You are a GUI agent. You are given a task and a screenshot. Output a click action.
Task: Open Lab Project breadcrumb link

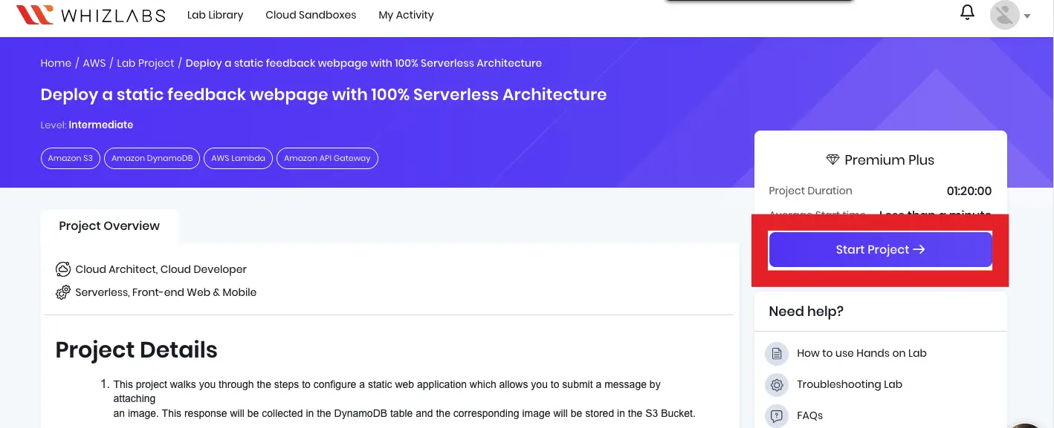[x=146, y=63]
